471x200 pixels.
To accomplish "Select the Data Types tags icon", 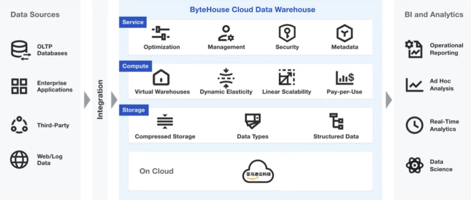I will pyautogui.click(x=253, y=121).
